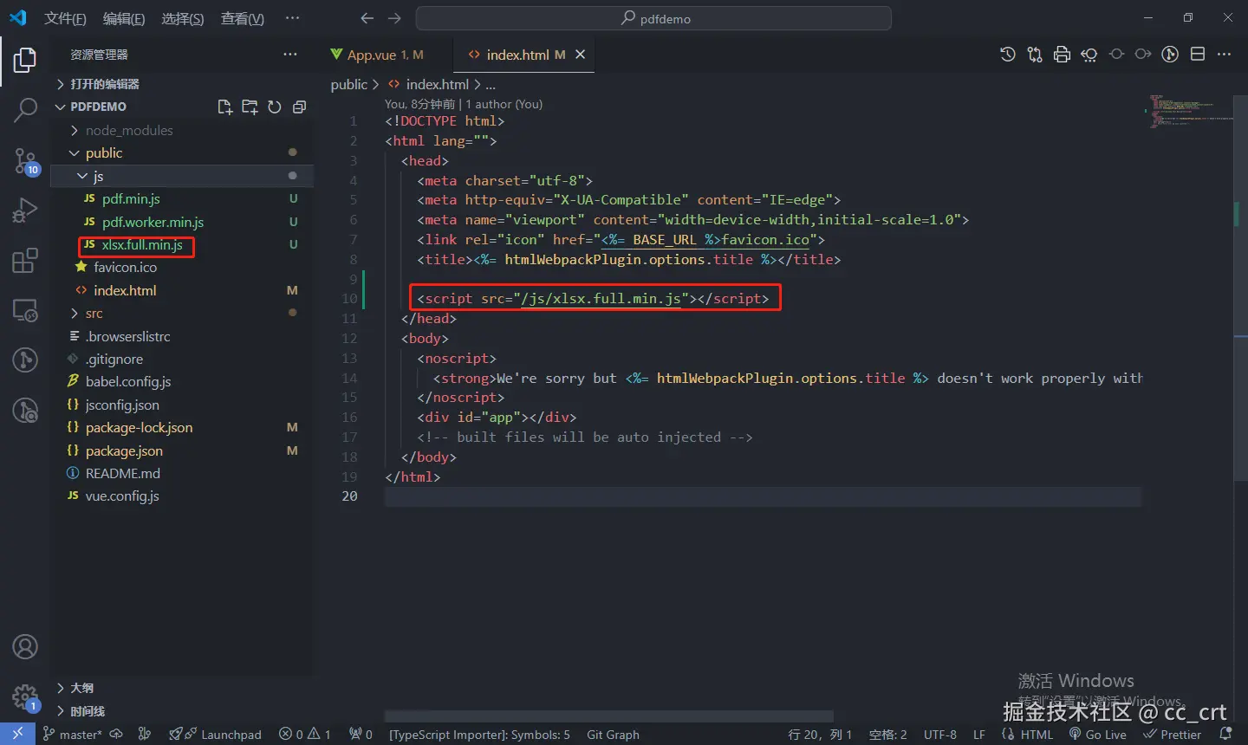The height and width of the screenshot is (745, 1248).
Task: Open the Accounts menu icon
Action: click(x=25, y=646)
